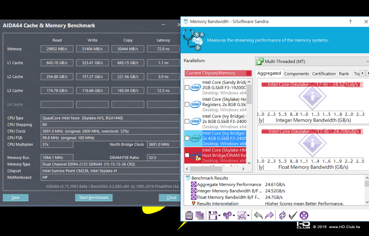Open the save icon dropdown arrow

[219, 215]
